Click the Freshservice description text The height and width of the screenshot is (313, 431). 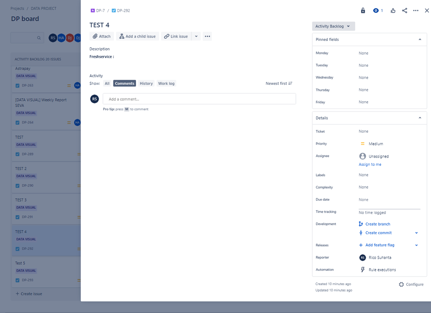pos(102,56)
